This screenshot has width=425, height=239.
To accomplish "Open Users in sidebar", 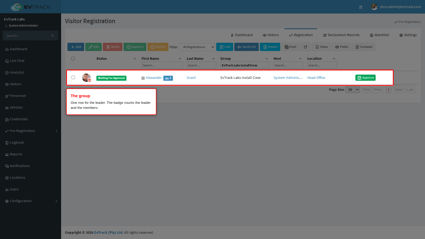I will tap(14, 189).
